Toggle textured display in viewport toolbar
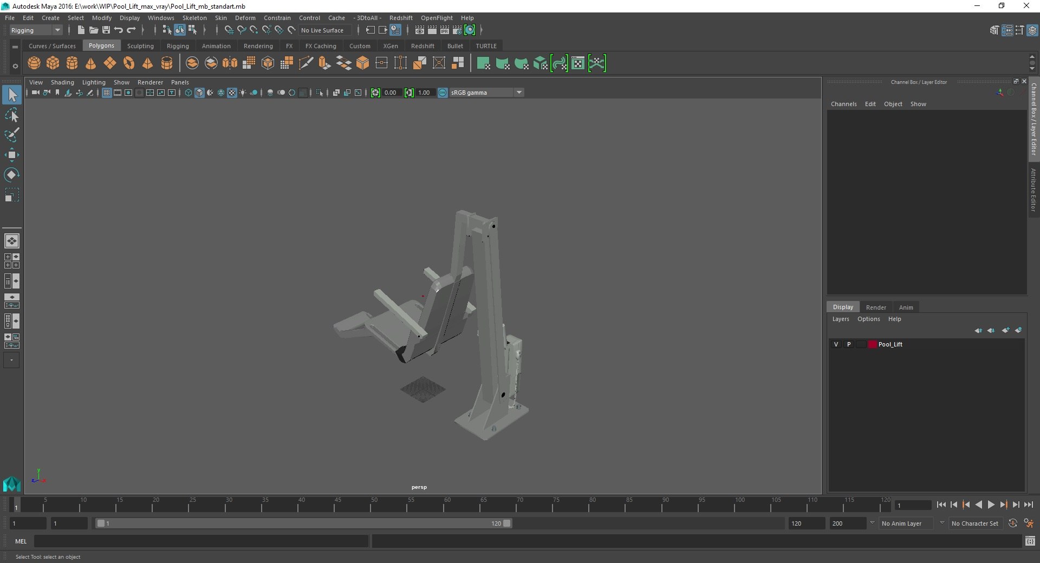Screen dimensions: 1040x563 click(x=232, y=93)
